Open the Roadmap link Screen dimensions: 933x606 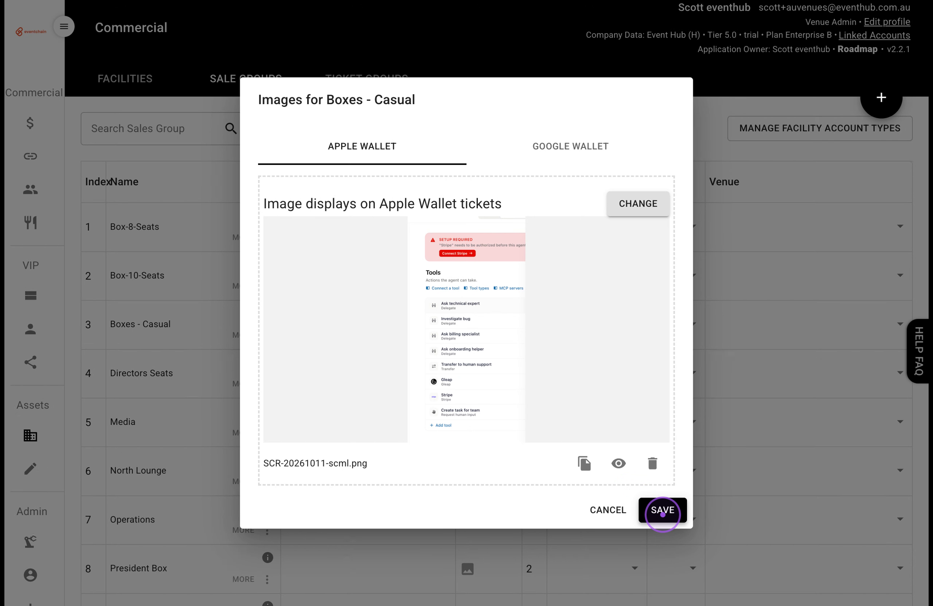pos(857,50)
